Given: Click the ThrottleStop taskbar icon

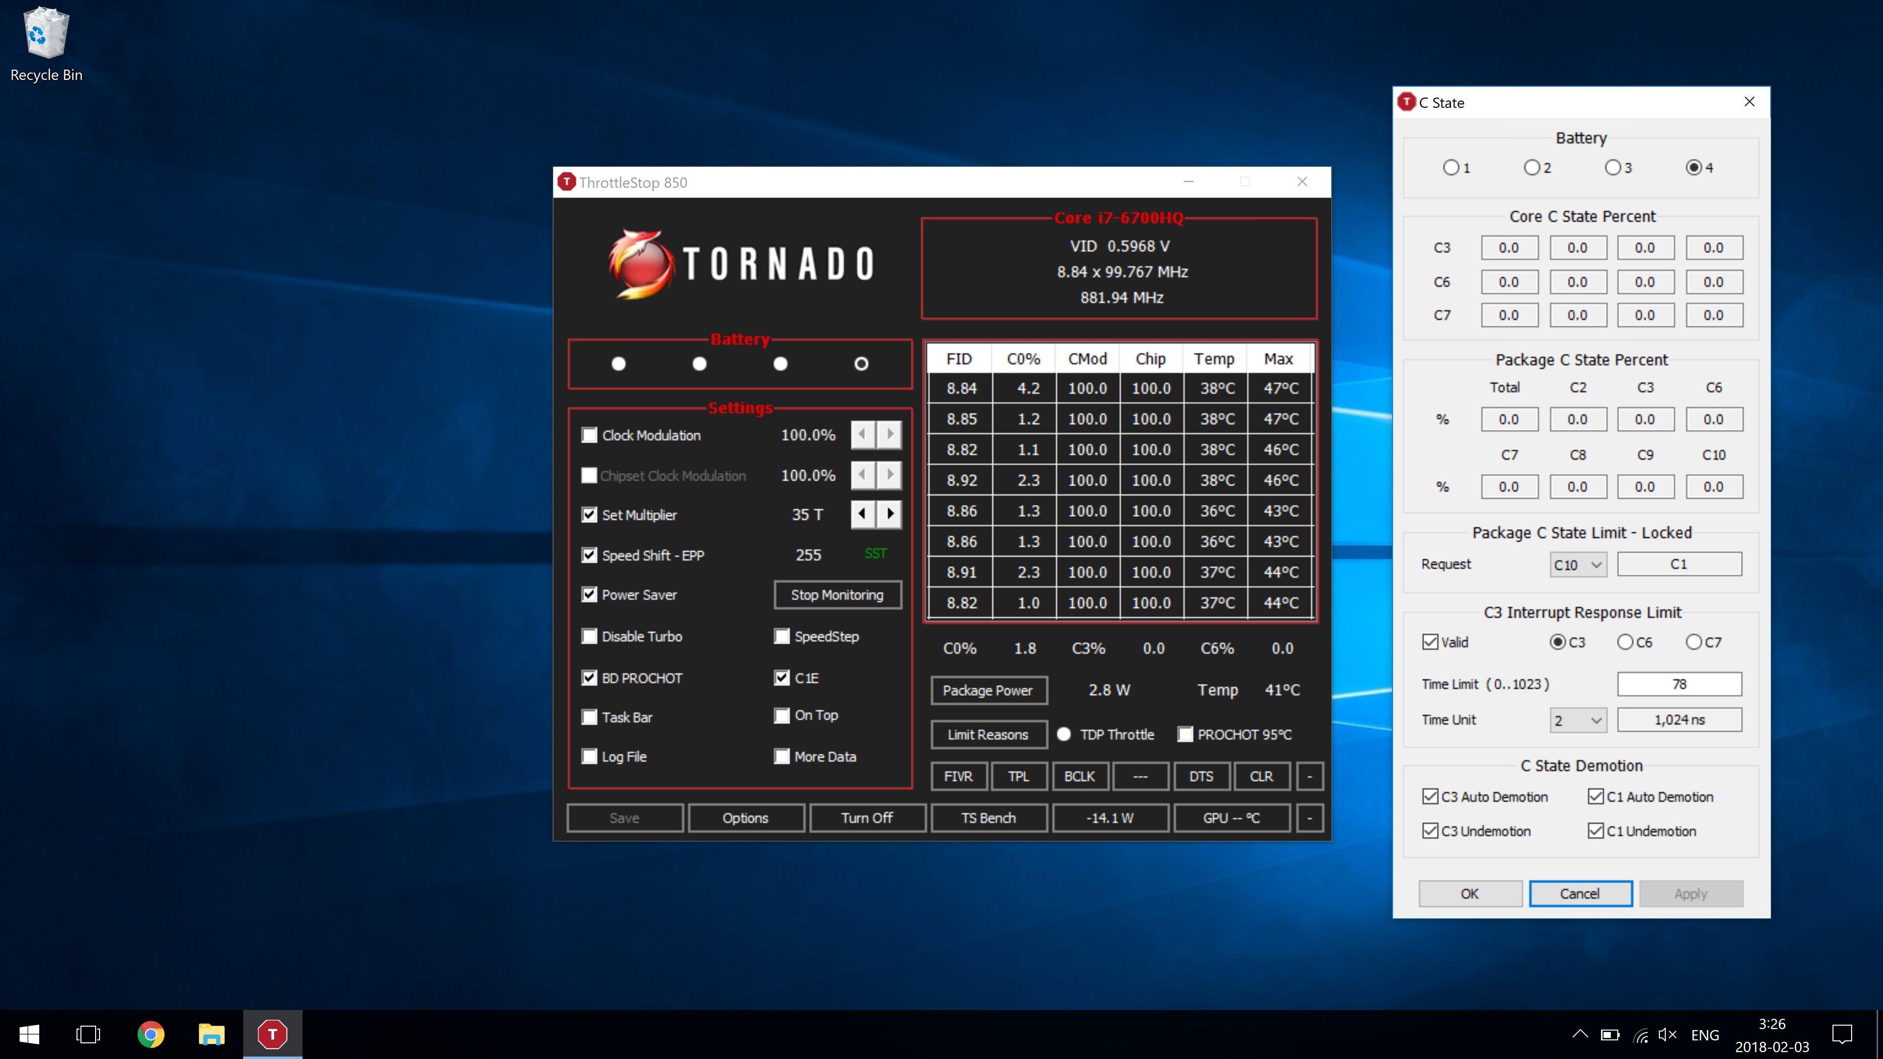Looking at the screenshot, I should (x=272, y=1034).
